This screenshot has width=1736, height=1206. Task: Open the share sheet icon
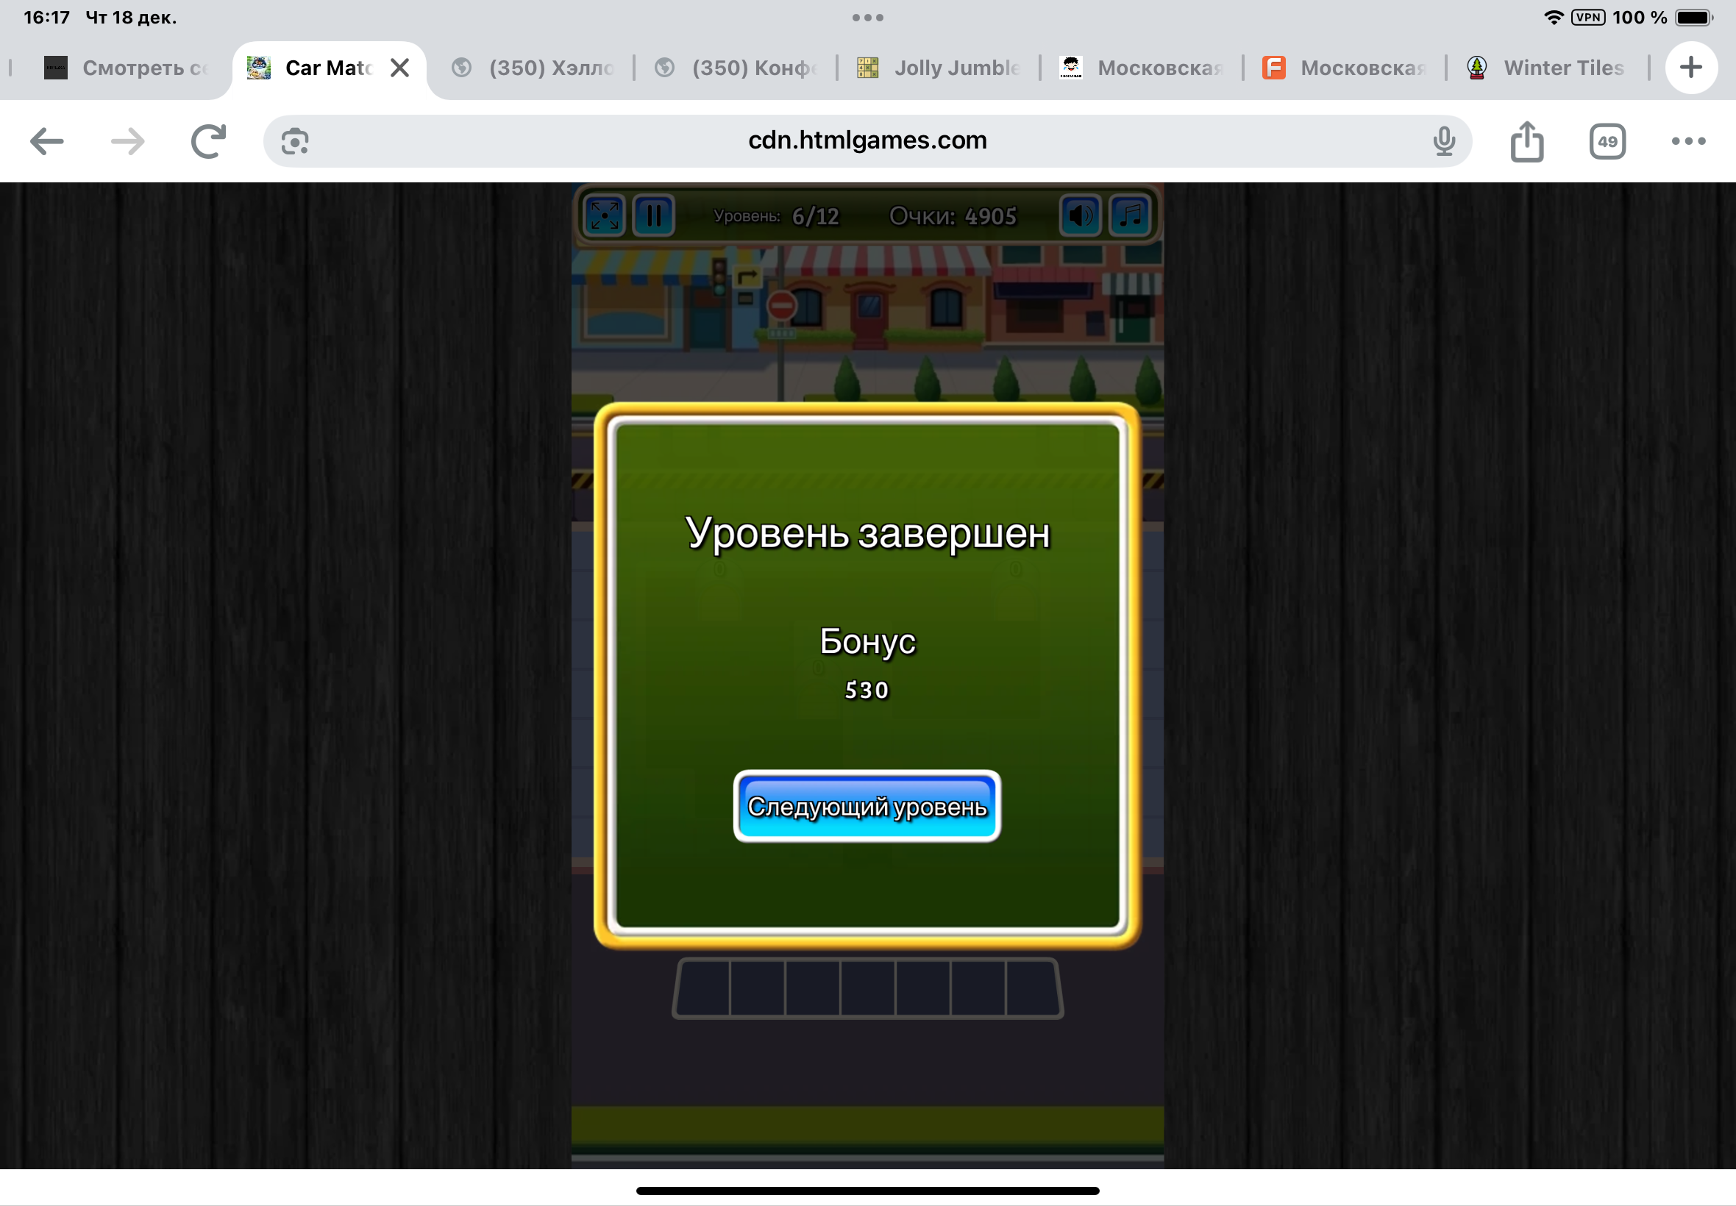1526,141
